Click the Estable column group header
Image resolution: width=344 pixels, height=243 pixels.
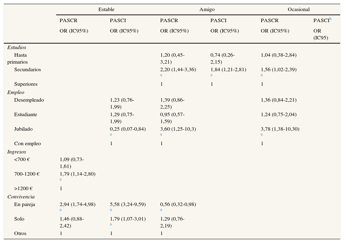pos(106,10)
